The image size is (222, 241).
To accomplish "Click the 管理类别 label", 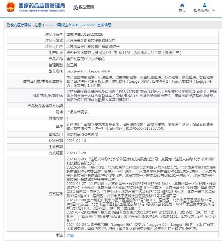I will [56, 65].
